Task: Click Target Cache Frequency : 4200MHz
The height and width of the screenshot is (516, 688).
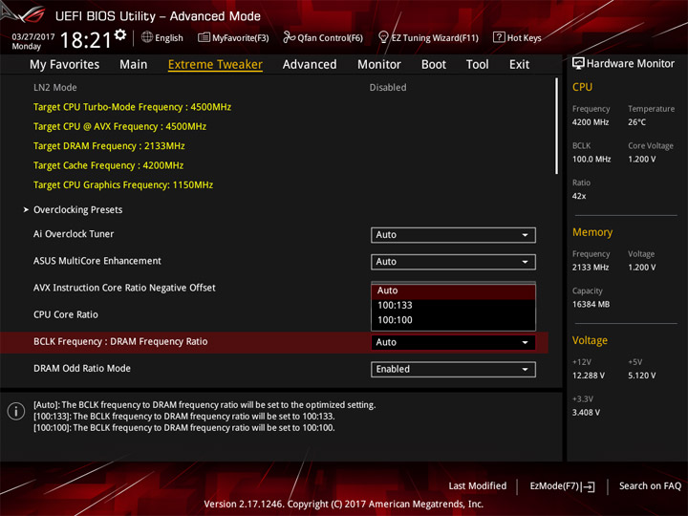Action: (108, 165)
